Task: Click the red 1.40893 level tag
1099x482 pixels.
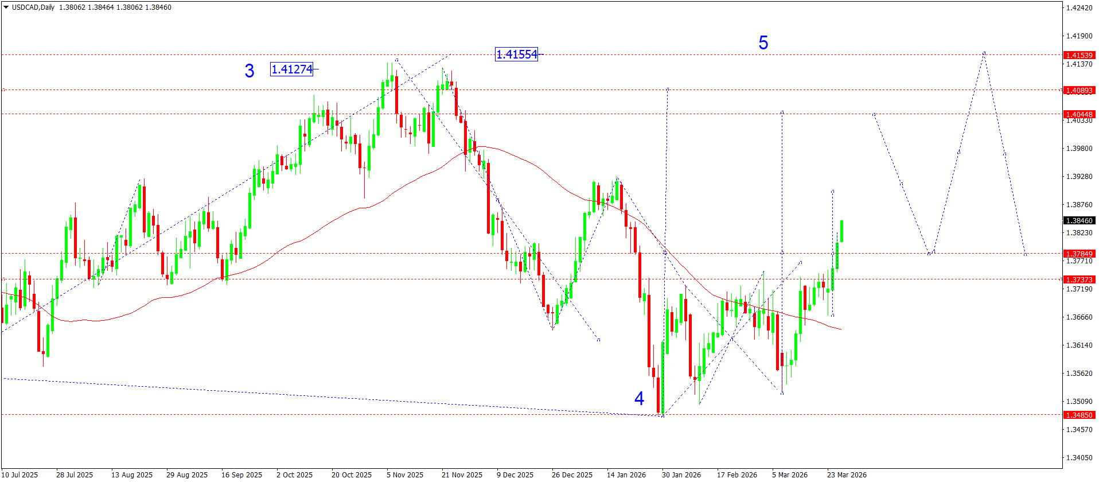Action: (1079, 91)
